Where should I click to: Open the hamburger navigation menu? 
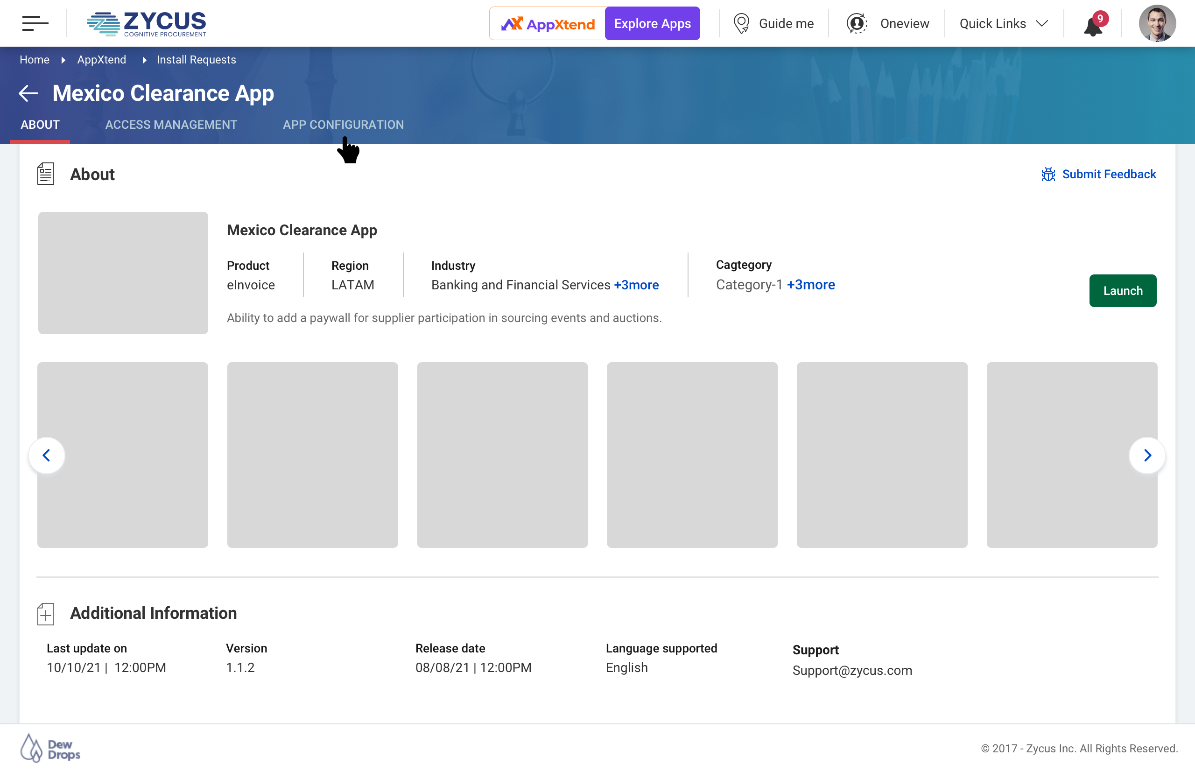pyautogui.click(x=35, y=23)
